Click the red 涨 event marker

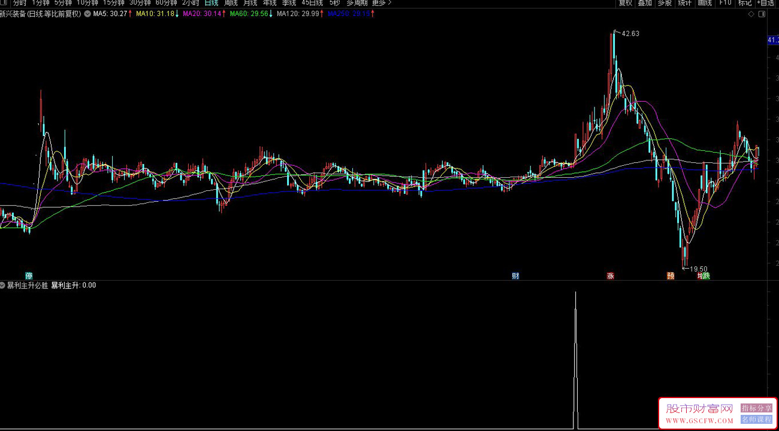click(x=611, y=276)
